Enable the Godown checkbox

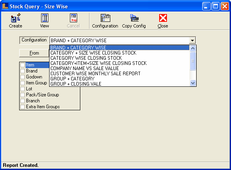pyautogui.click(x=22, y=77)
